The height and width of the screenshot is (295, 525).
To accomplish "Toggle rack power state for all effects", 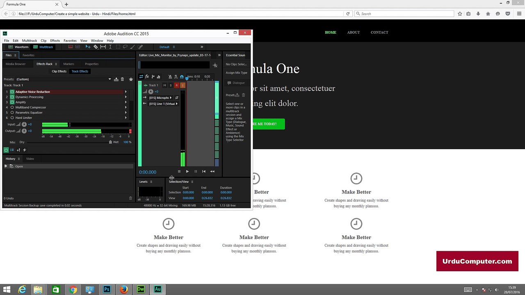I will 6,150.
